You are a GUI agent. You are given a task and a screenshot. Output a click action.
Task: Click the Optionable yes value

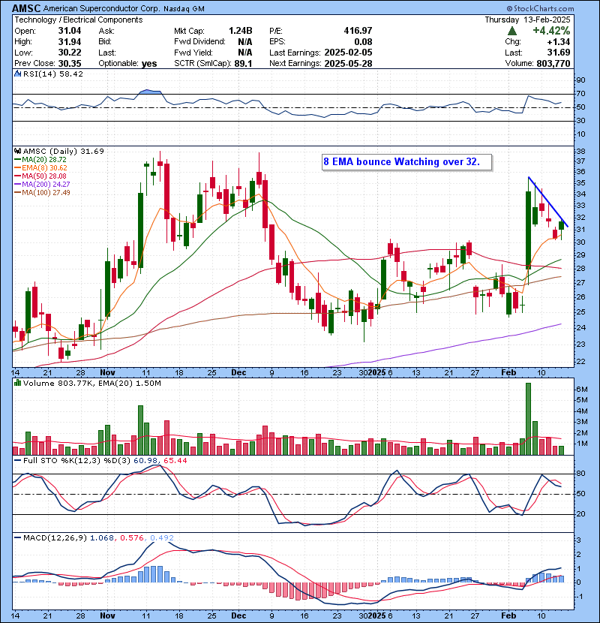149,64
